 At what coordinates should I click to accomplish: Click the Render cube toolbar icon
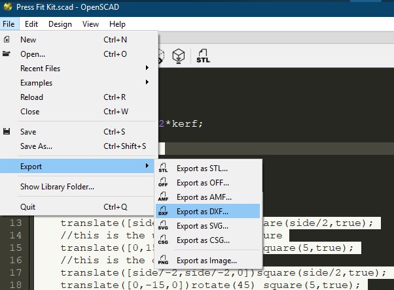pos(179,56)
